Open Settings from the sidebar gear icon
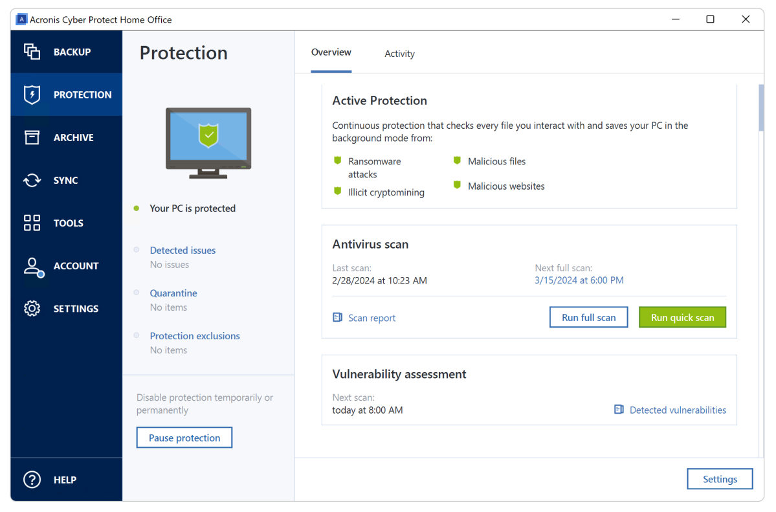This screenshot has width=776, height=512. (32, 308)
